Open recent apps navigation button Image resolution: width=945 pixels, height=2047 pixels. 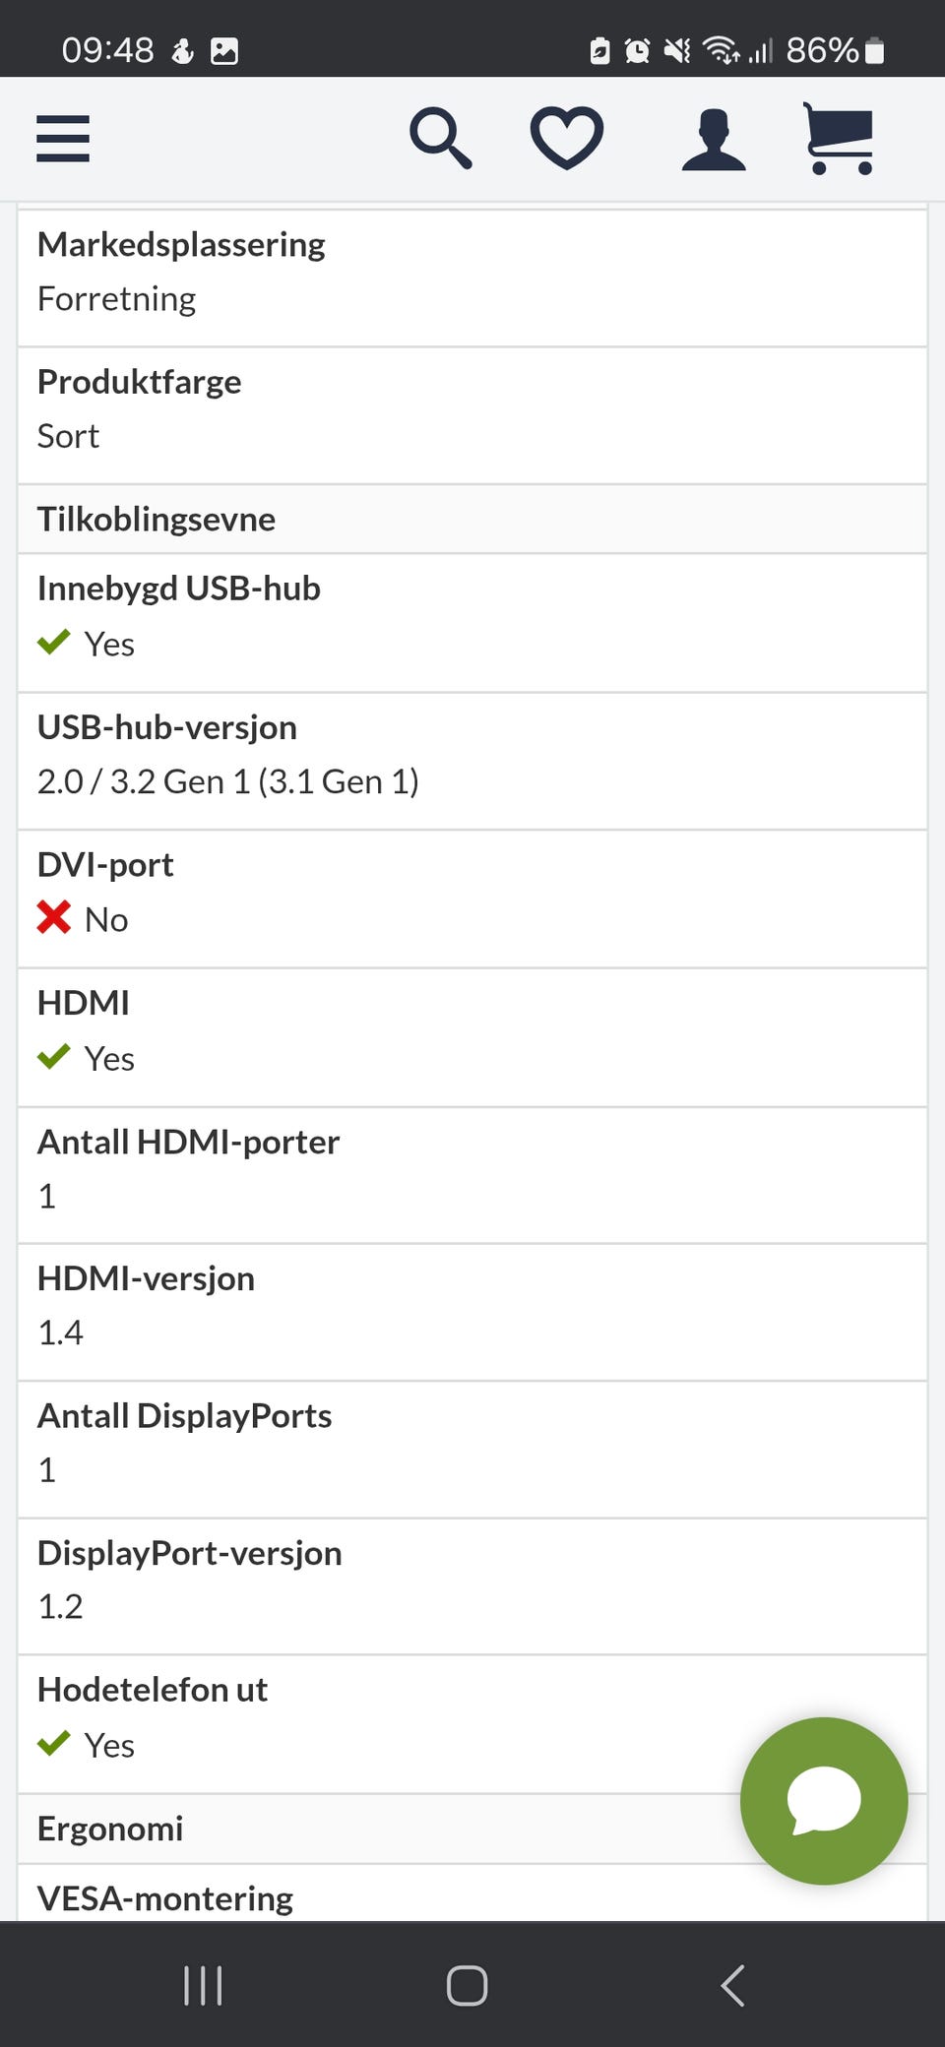[203, 1985]
